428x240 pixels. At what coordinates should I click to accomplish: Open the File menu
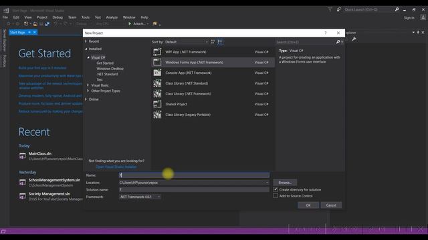click(x=5, y=17)
